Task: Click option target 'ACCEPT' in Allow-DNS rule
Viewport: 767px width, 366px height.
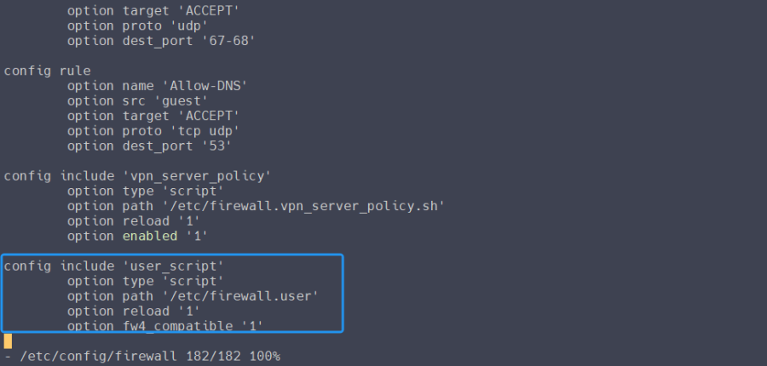Action: pos(153,116)
